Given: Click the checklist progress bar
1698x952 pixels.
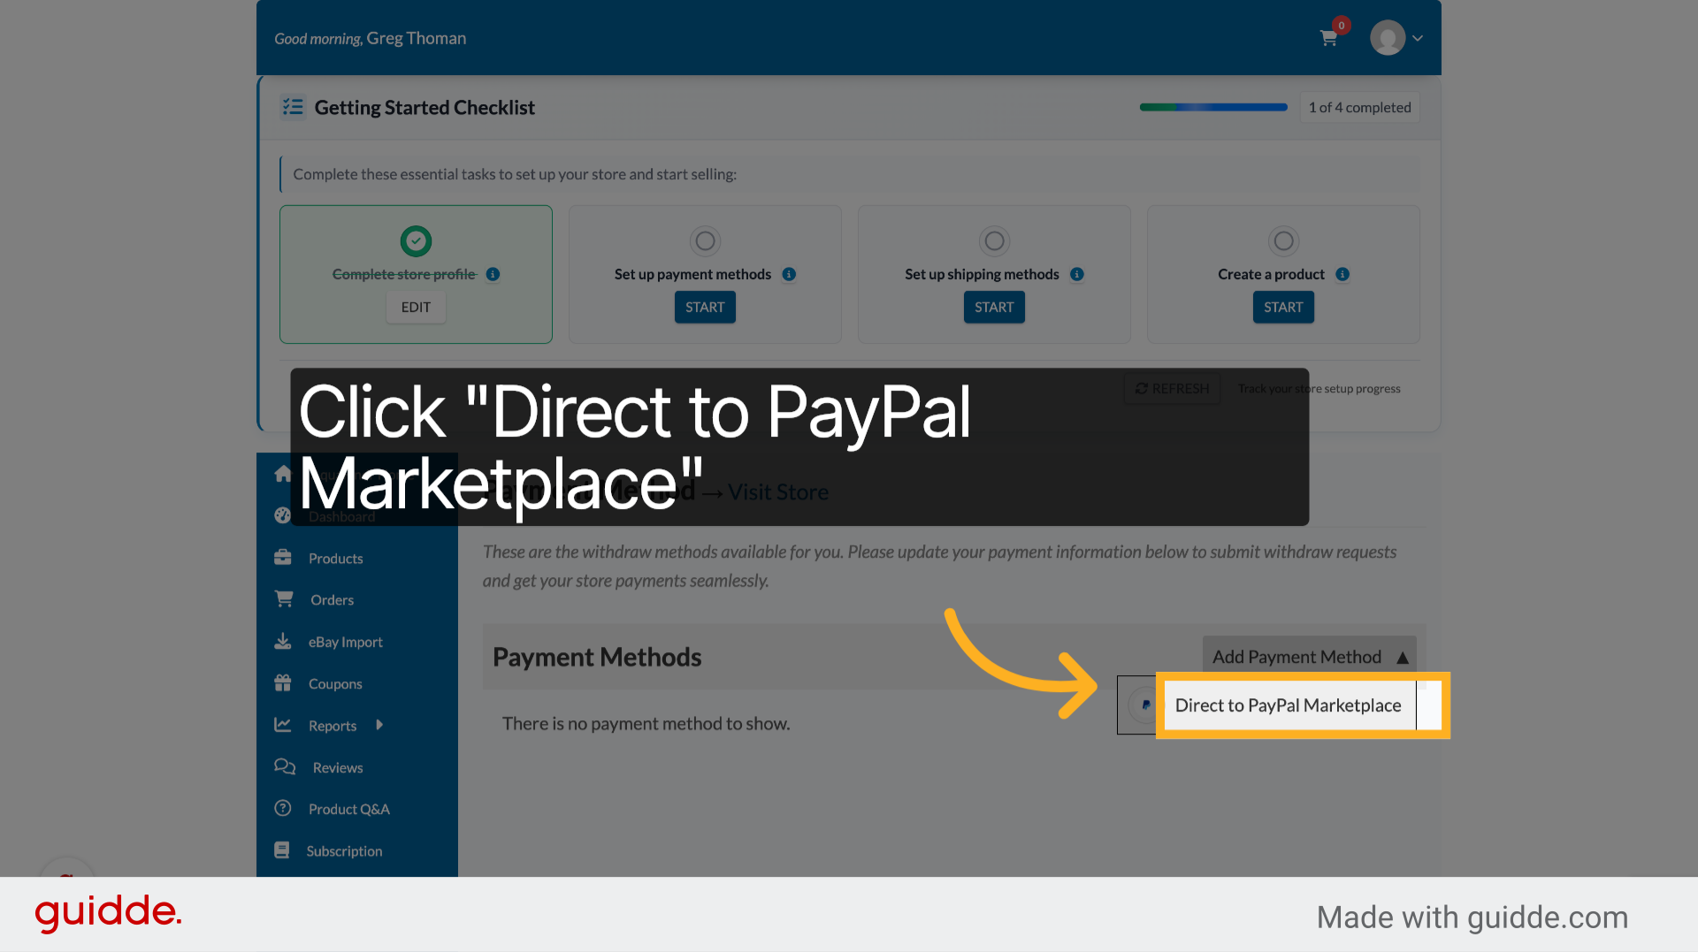Looking at the screenshot, I should tap(1213, 107).
